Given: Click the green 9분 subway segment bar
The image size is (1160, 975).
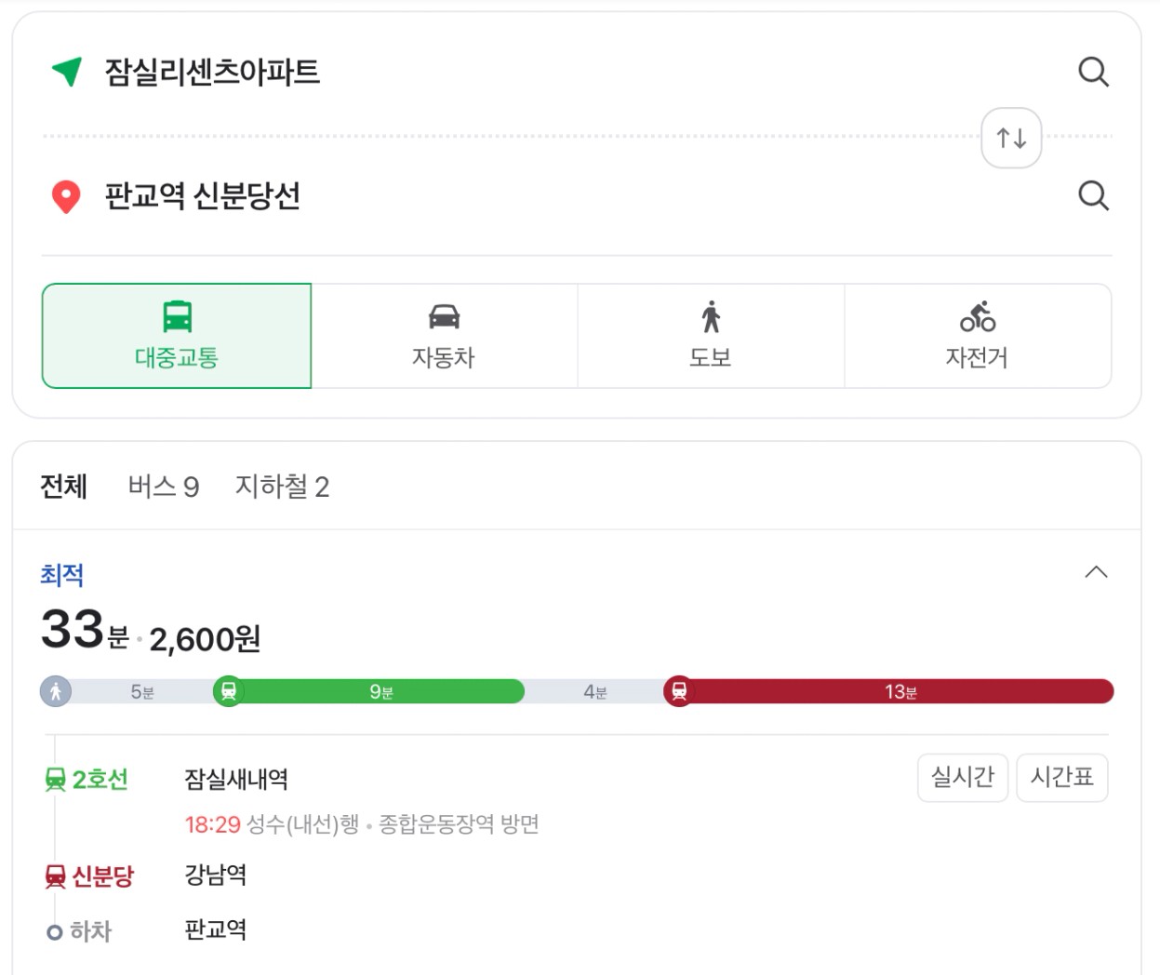Looking at the screenshot, I should click(377, 691).
